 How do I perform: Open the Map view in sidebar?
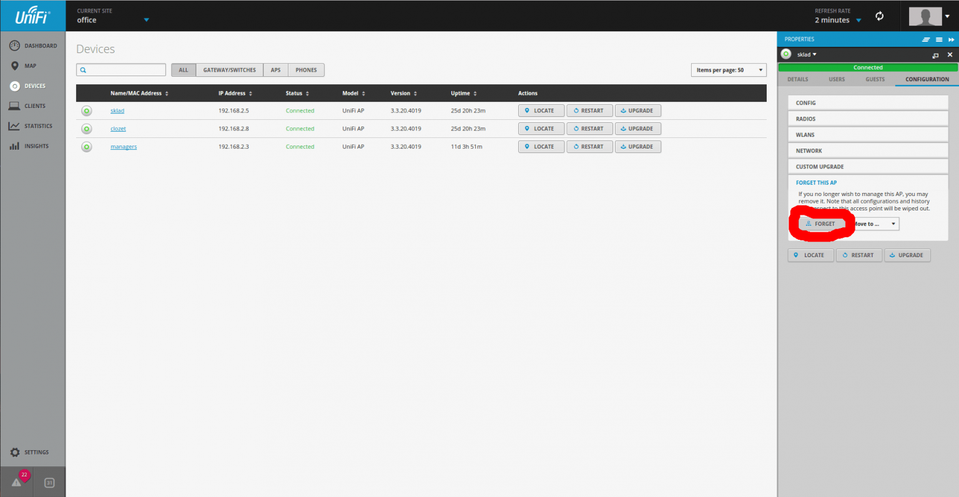(x=24, y=66)
